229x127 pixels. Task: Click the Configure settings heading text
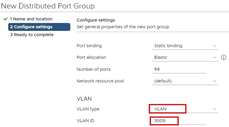tap(96, 20)
